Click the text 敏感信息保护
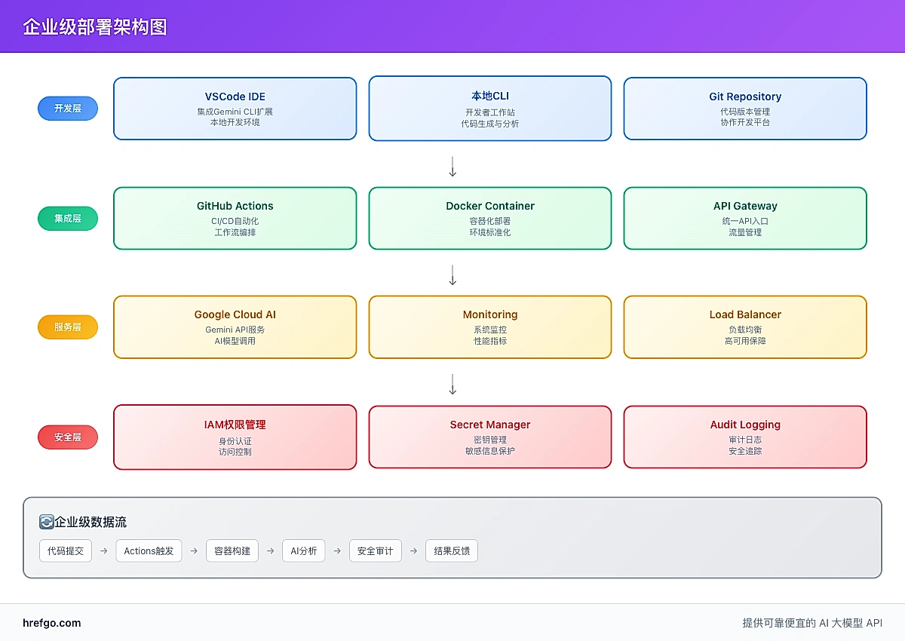The width and height of the screenshot is (905, 641). click(490, 451)
